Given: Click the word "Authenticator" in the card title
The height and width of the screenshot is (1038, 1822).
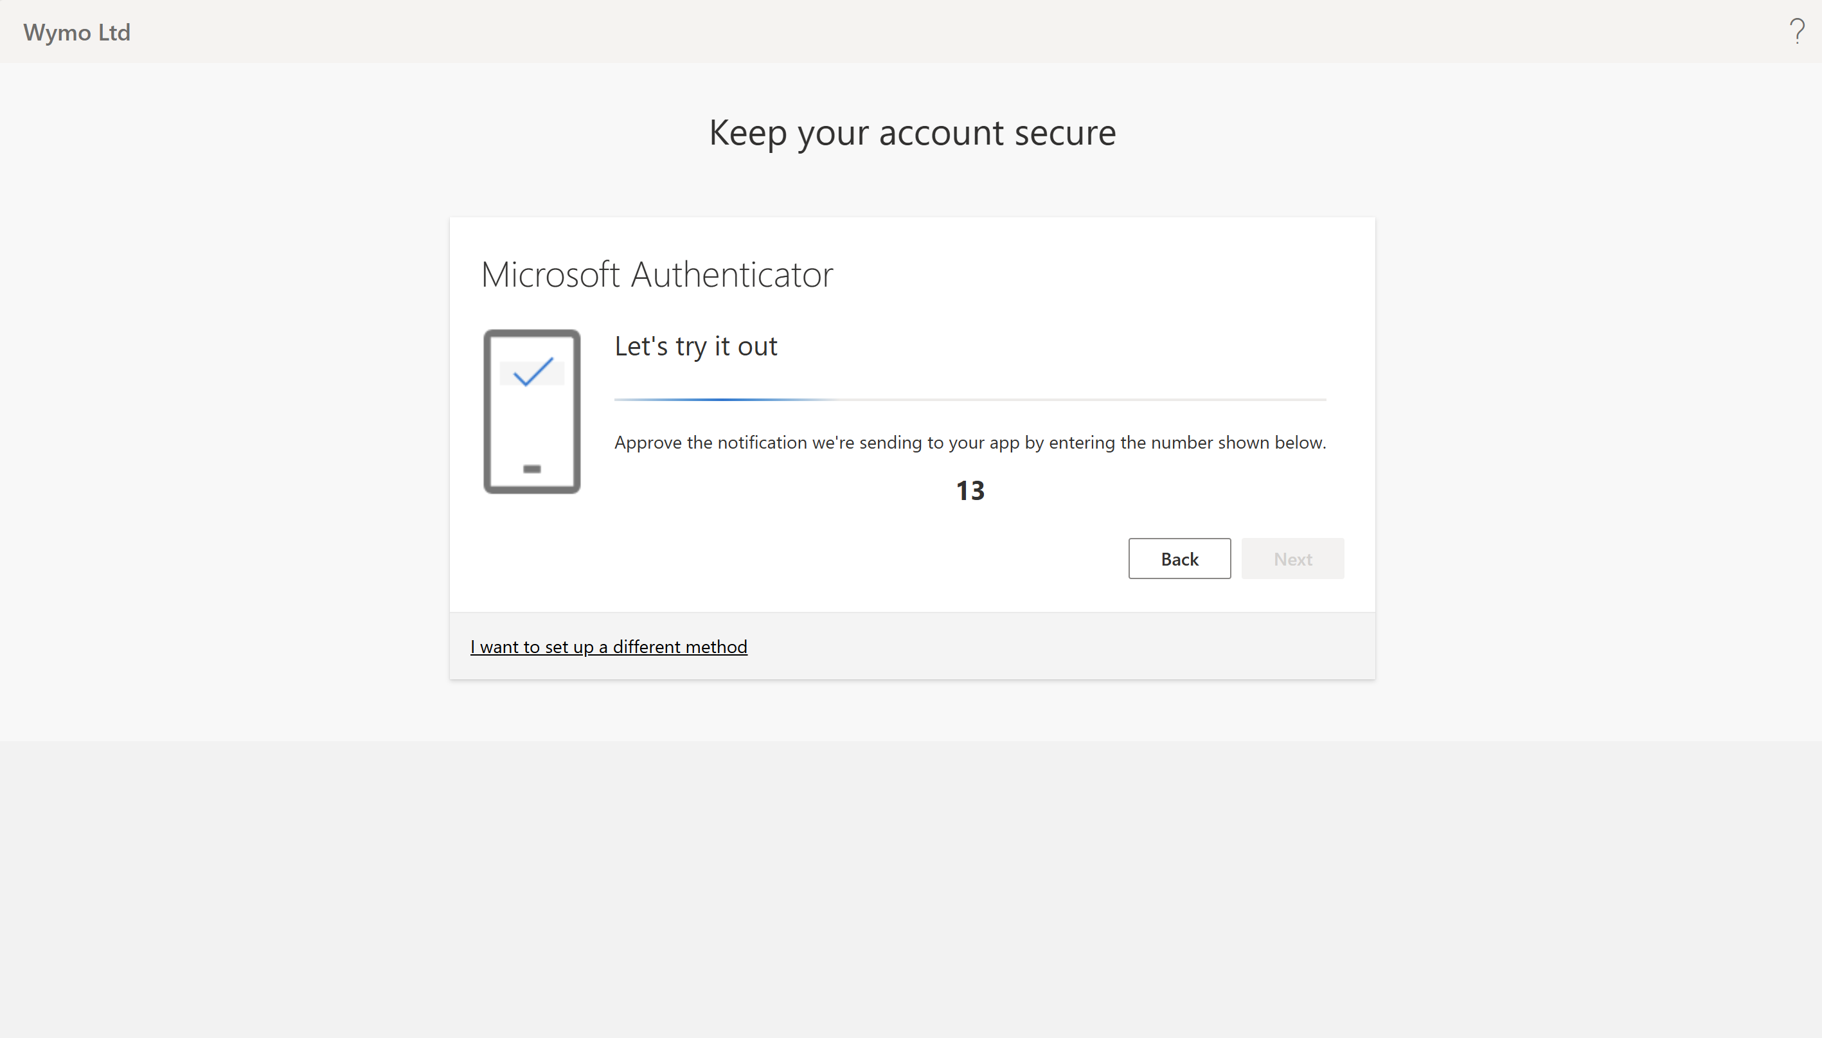Looking at the screenshot, I should [731, 274].
